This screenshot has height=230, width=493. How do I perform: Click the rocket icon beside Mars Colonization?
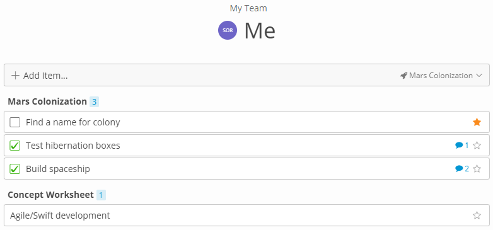click(x=403, y=76)
